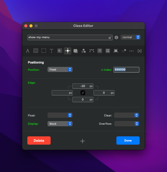
Task: Open the Position dropdown set to Fixed
Action: click(x=60, y=69)
